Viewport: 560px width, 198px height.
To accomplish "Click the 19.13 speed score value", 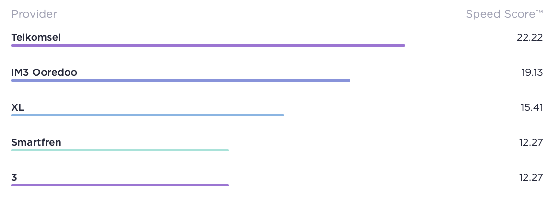I will (x=532, y=72).
